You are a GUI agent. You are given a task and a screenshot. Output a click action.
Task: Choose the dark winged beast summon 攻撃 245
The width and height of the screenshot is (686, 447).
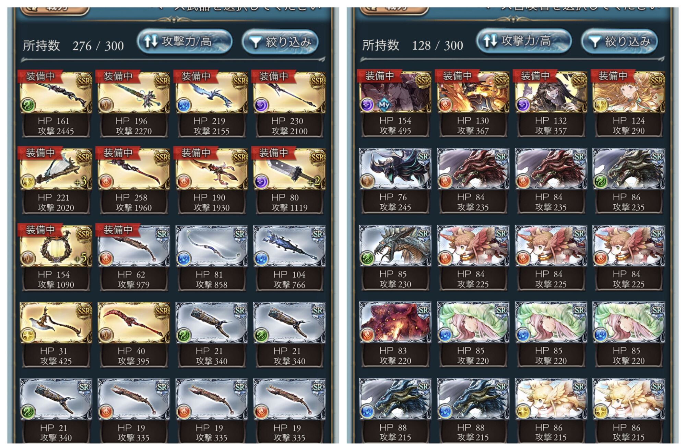[395, 180]
